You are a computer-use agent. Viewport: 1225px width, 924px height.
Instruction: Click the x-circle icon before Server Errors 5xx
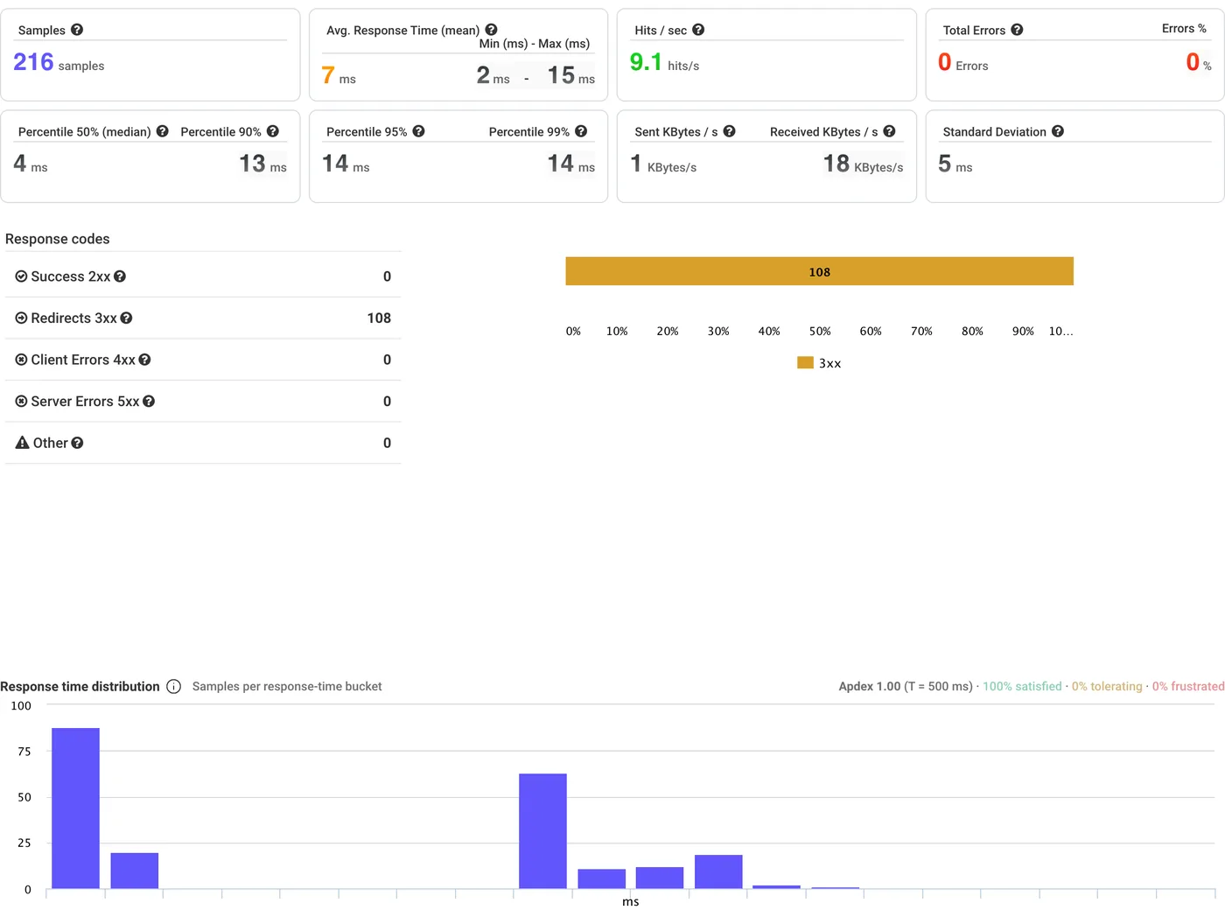tap(21, 402)
